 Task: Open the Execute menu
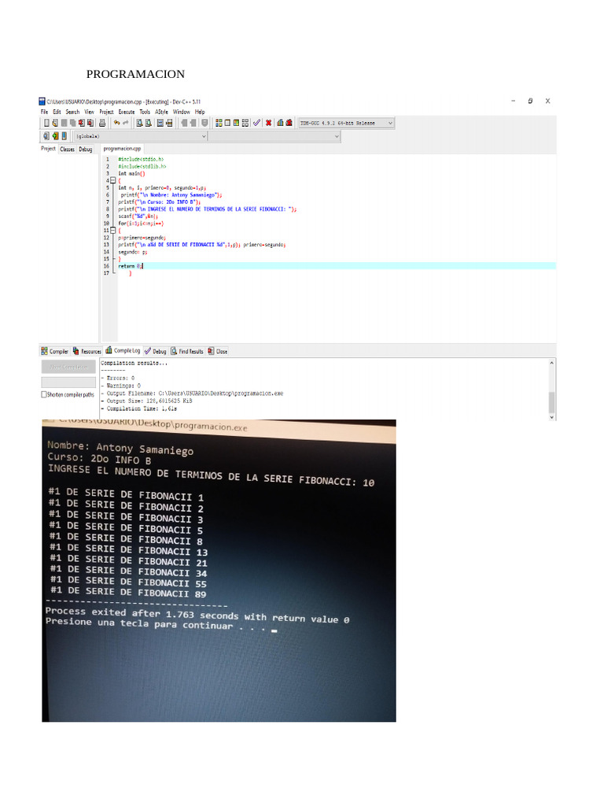(x=126, y=112)
